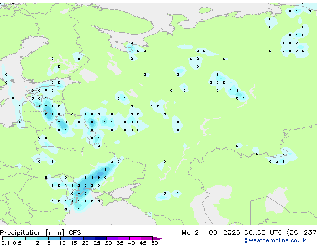Pick the legend color between 1 and 2
Image resolution: width=317 pixels, height=245 pixels.
coord(31,238)
